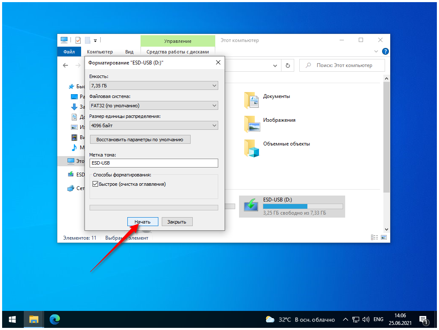Open the Customize Quick Access Toolbar arrow
439x330 pixels.
tap(95, 41)
